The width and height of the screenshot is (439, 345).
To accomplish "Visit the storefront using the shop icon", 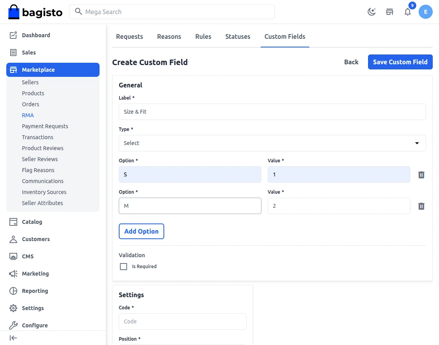I will pos(389,12).
